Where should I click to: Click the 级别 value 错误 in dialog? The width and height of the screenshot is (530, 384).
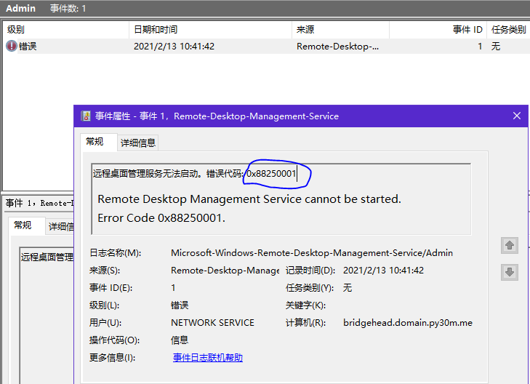[180, 305]
